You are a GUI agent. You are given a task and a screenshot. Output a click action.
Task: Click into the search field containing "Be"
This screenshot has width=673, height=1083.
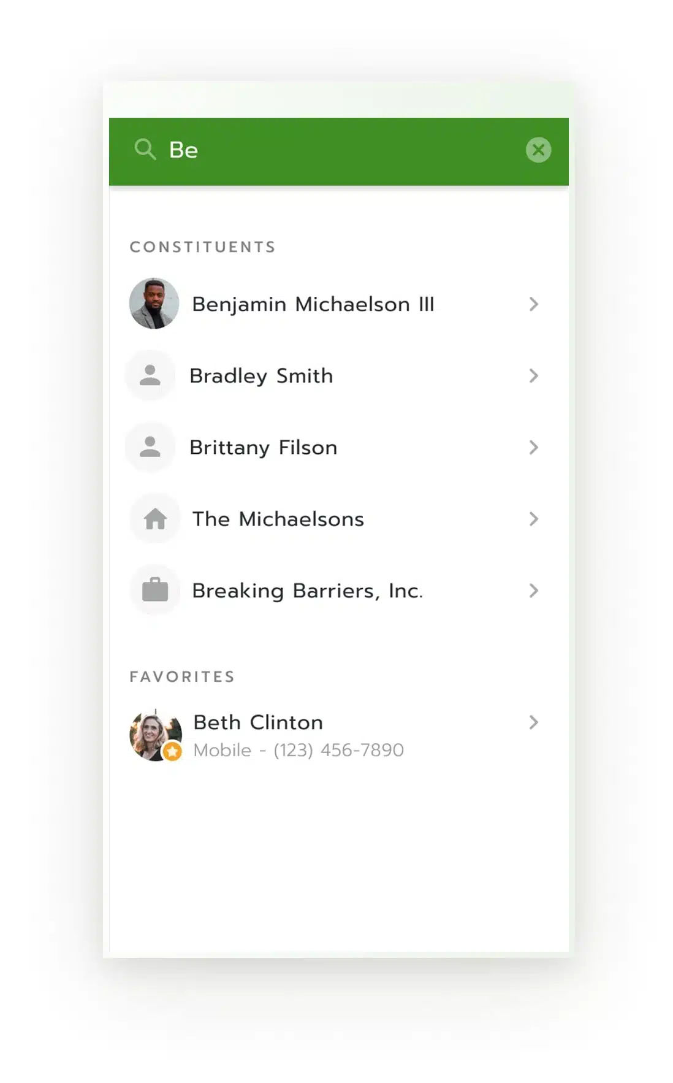[337, 150]
